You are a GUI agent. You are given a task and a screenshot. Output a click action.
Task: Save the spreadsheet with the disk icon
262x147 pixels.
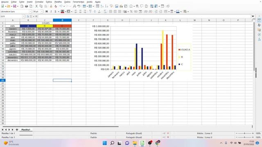15,6
